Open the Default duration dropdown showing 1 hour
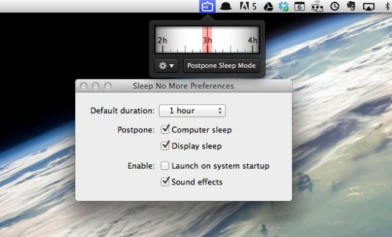Viewport: 392px width, 237px height. [192, 111]
